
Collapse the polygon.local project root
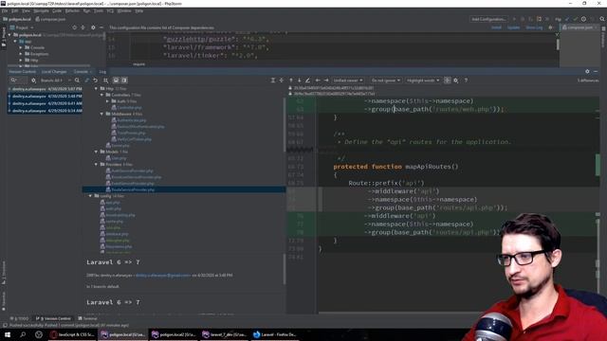(9, 35)
